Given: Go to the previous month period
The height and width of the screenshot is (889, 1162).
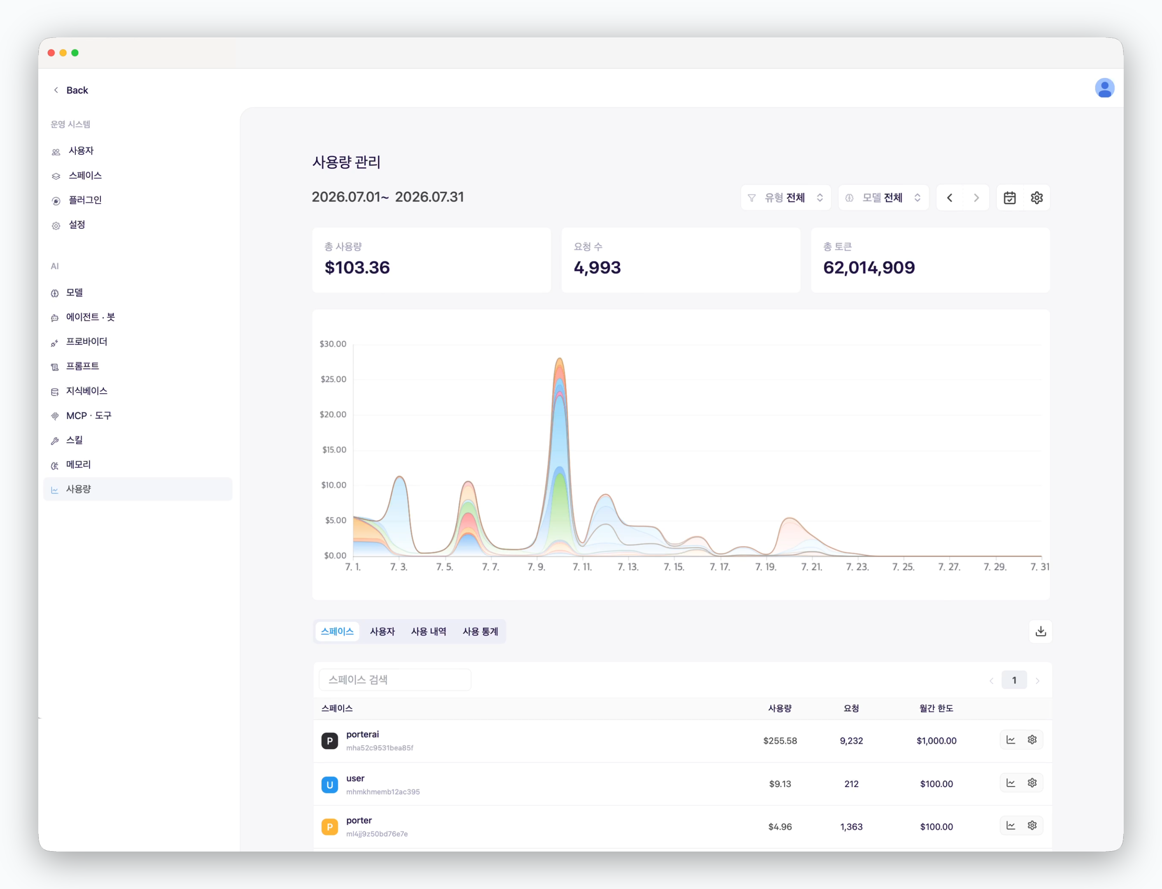Looking at the screenshot, I should pyautogui.click(x=950, y=198).
